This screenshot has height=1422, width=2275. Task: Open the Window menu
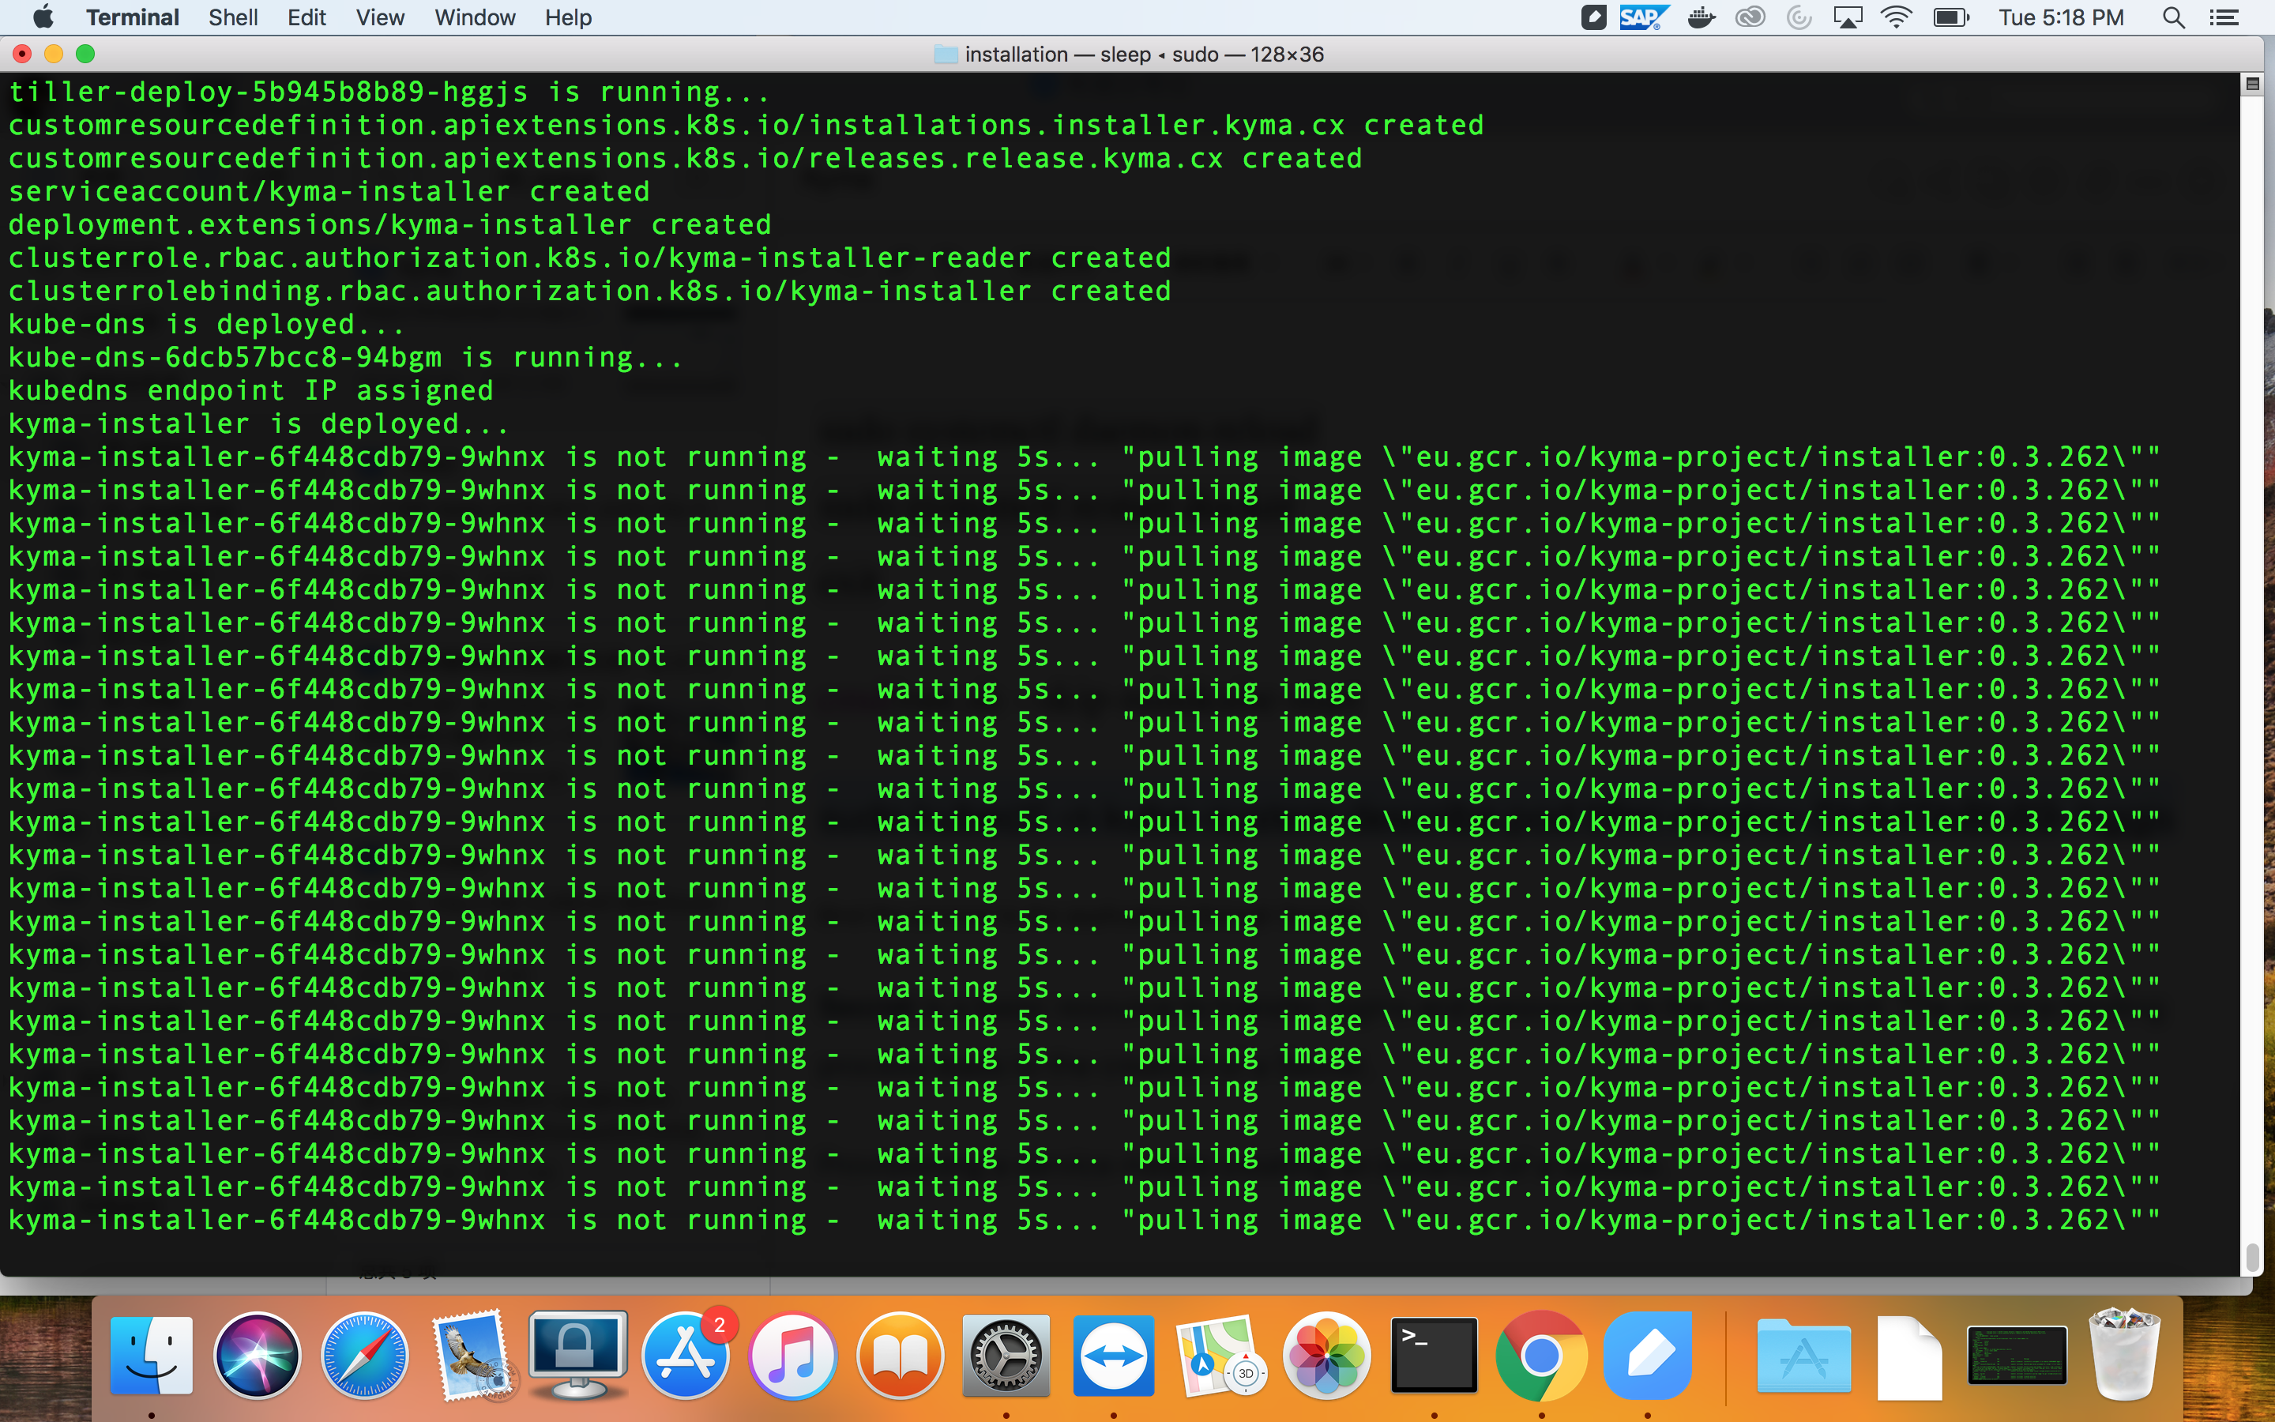click(x=474, y=17)
